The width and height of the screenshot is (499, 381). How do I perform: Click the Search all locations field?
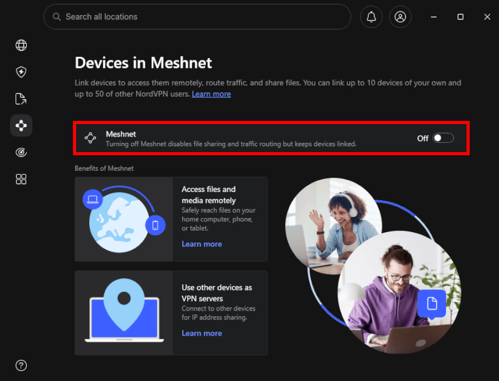click(x=197, y=17)
